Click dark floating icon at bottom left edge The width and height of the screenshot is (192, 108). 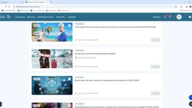1,104
